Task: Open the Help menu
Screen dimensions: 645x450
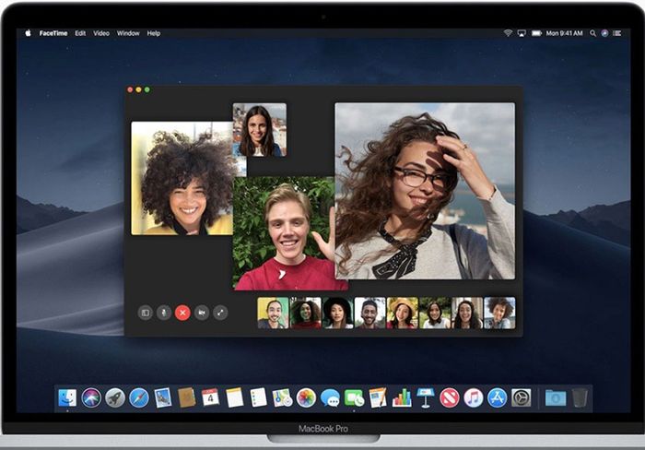Action: click(x=154, y=33)
